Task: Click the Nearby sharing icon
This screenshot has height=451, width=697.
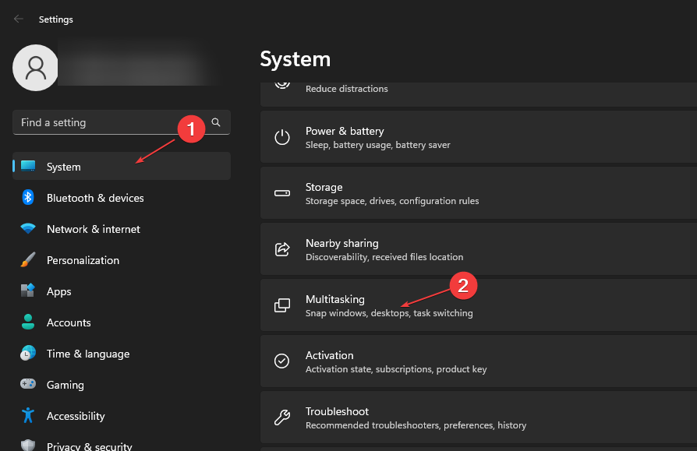Action: [281, 248]
